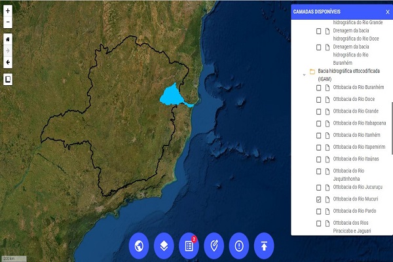
Task: Click document icon beside Ottobacia do Rio Itaúnas
Action: (327, 159)
